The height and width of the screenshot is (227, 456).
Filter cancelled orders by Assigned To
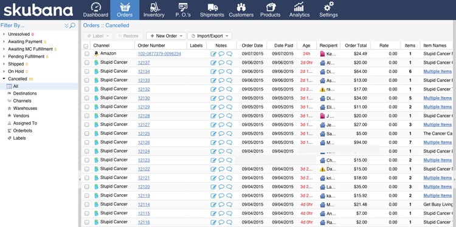coord(25,123)
